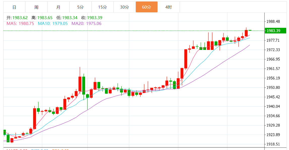Click the 高: 1983.65 high value

[42, 18]
